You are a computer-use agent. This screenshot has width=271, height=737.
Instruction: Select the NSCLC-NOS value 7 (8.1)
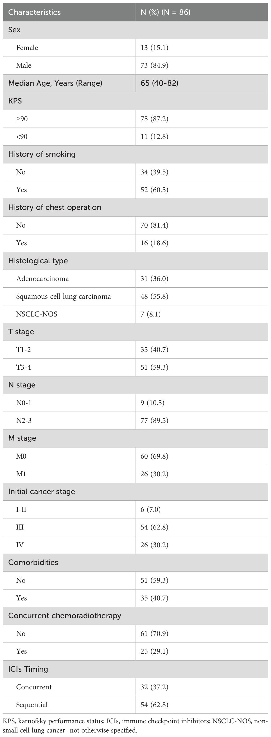151,314
